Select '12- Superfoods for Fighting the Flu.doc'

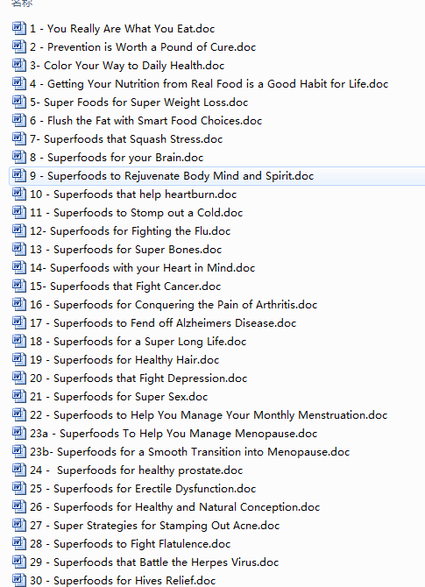(x=130, y=231)
